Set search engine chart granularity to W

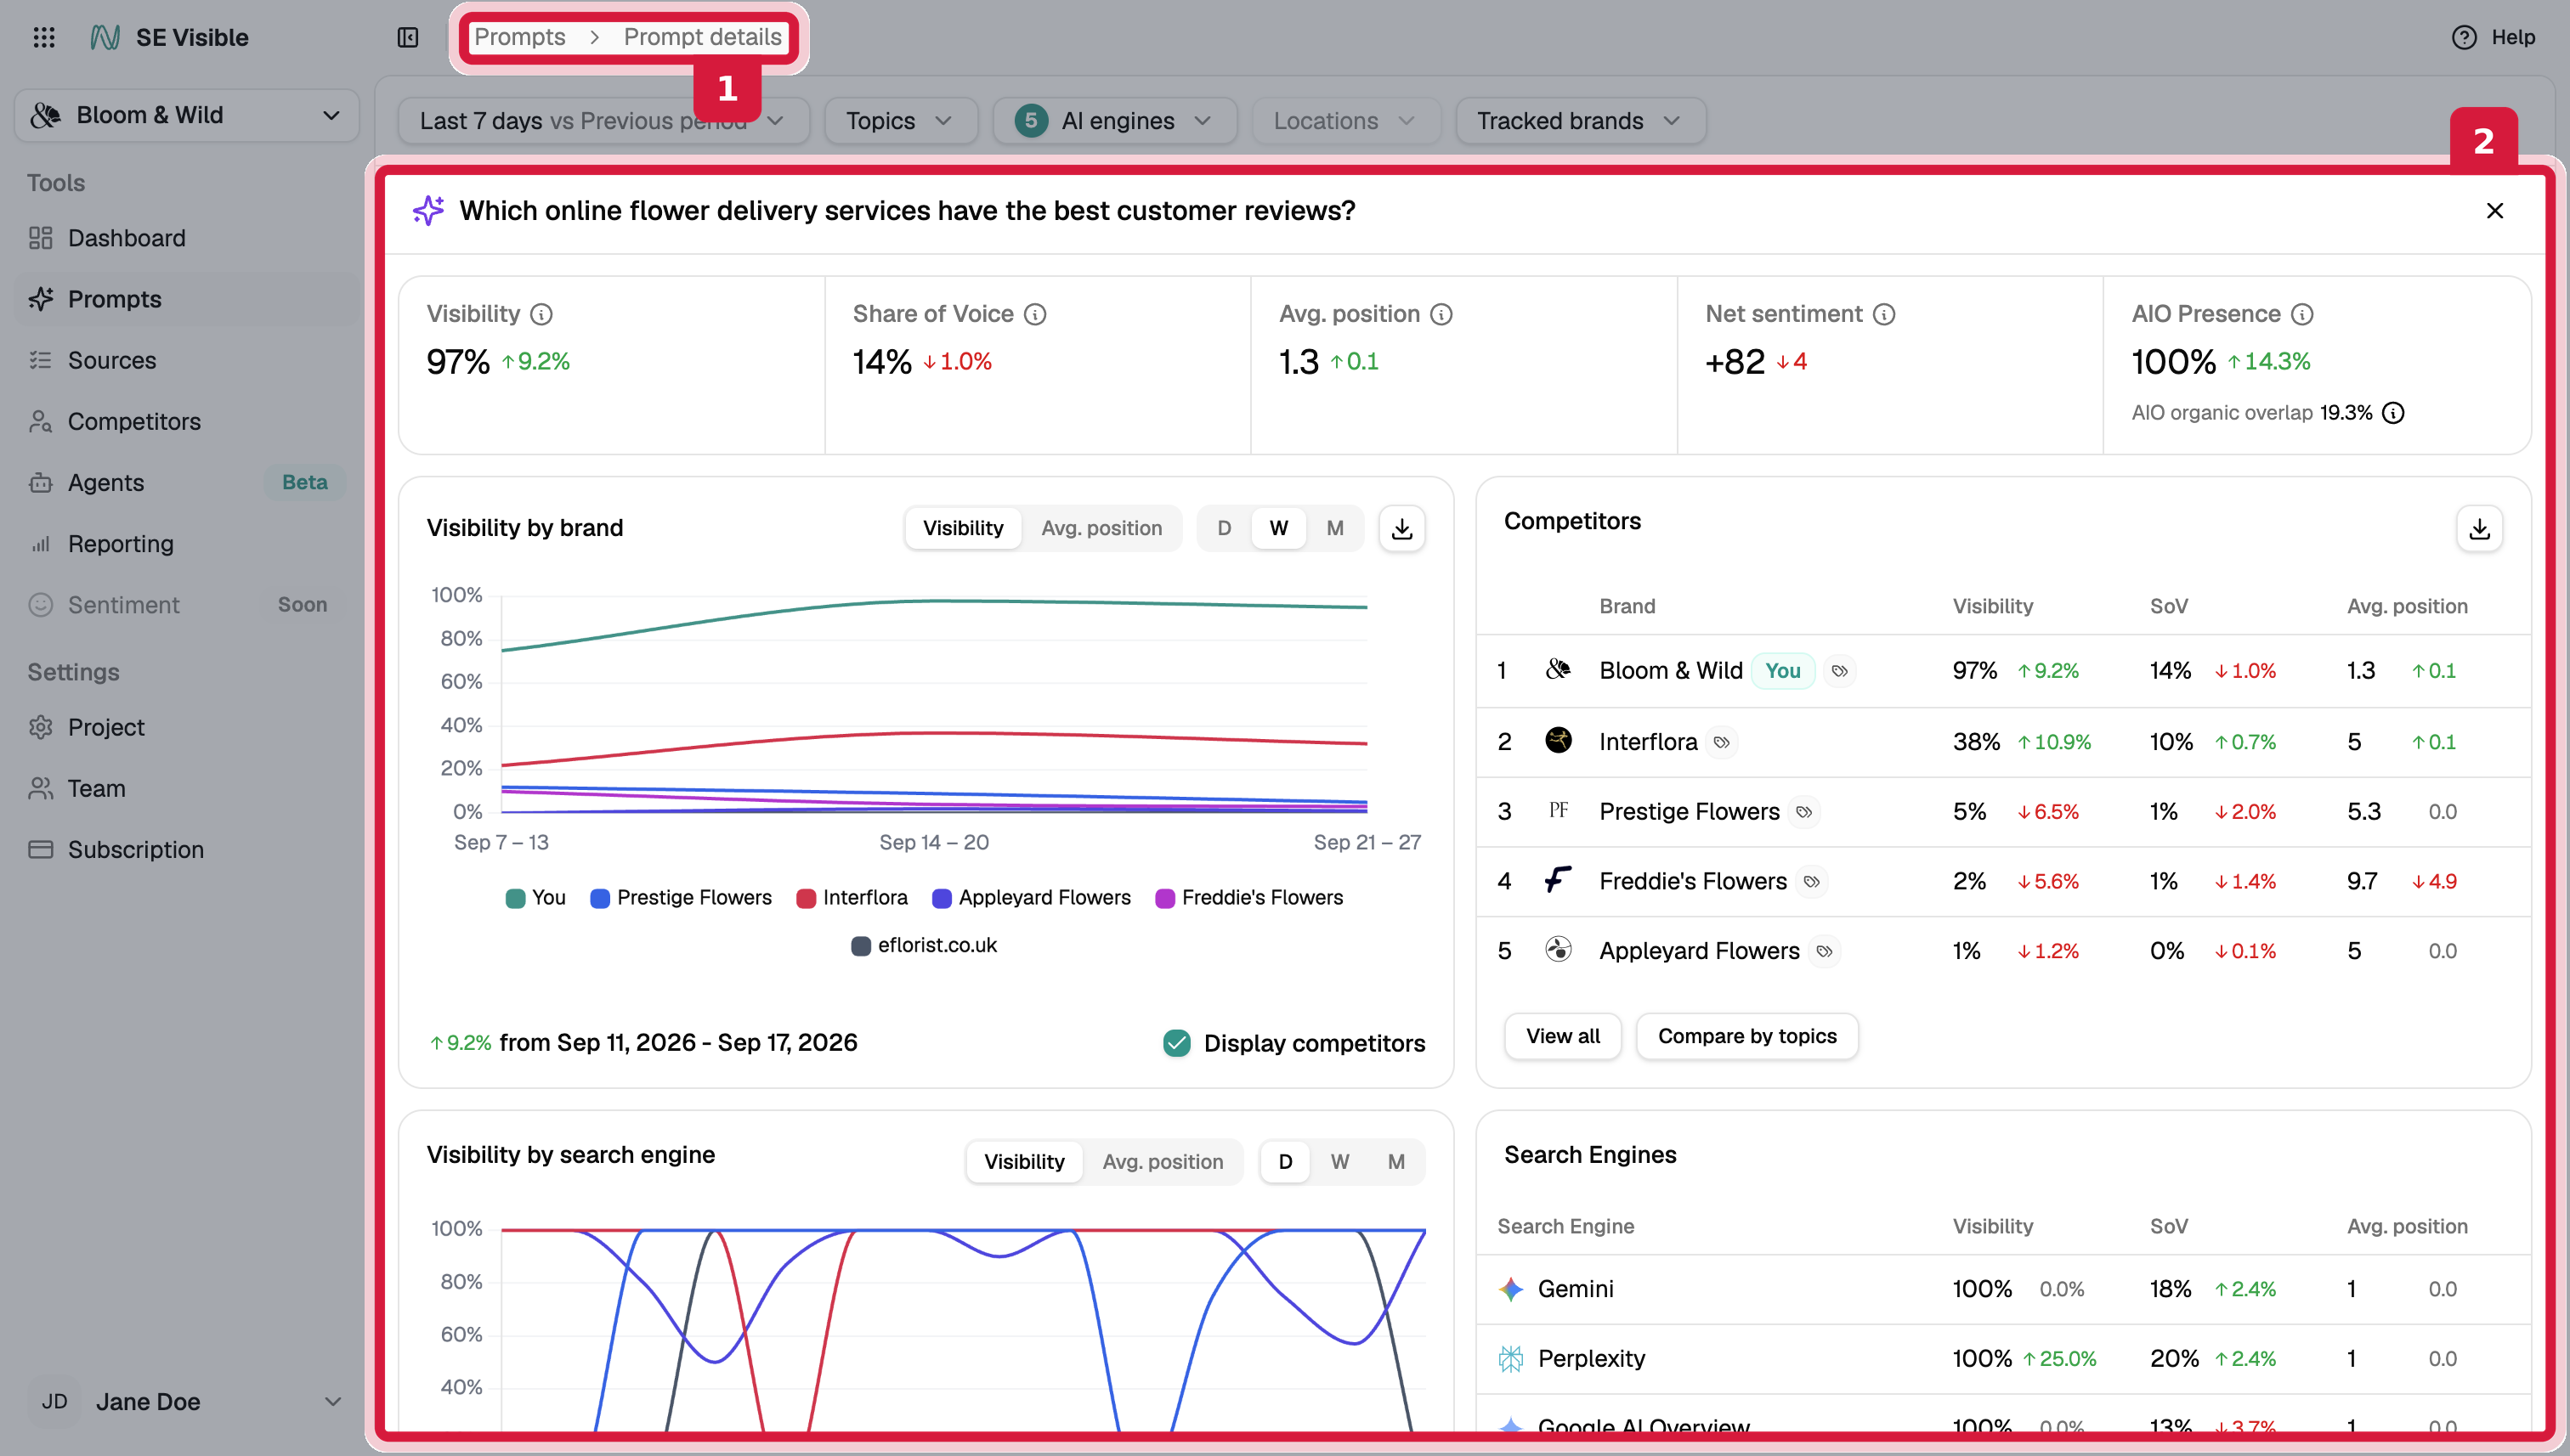pos(1339,1162)
